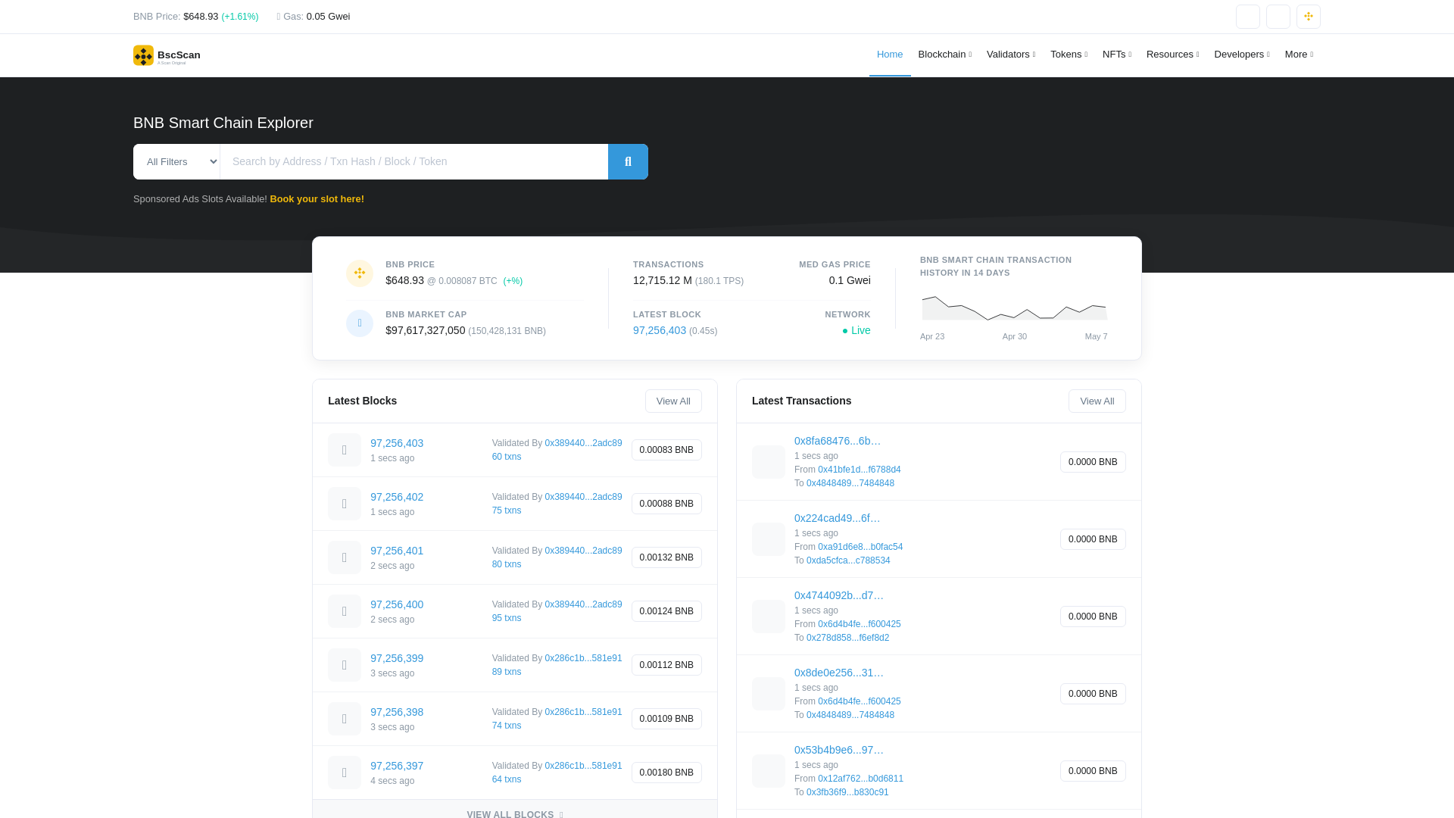1454x818 pixels.
Task: Open transaction 0x8fa68476...6b link
Action: (x=838, y=441)
